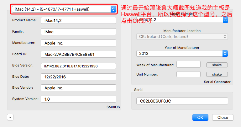Viewport: 241px width, 127px height.
Task: Click the System Version field showing 1.0
Action: point(78,99)
